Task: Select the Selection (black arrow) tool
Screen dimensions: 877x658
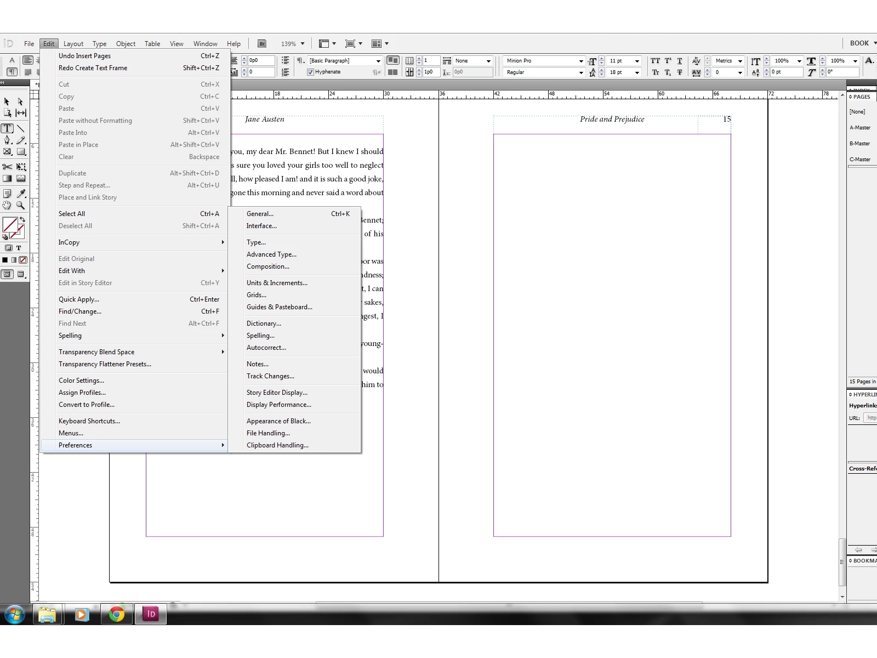Action: tap(7, 101)
